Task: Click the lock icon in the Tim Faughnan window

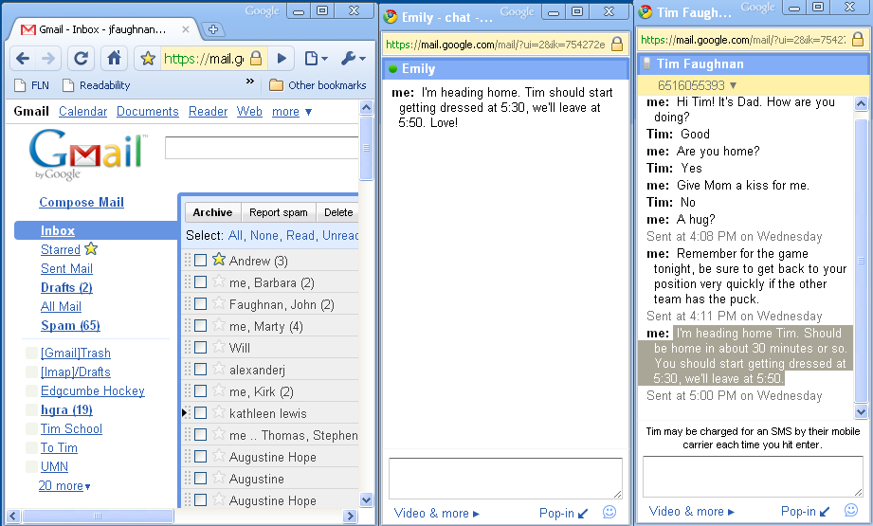Action: pos(858,39)
